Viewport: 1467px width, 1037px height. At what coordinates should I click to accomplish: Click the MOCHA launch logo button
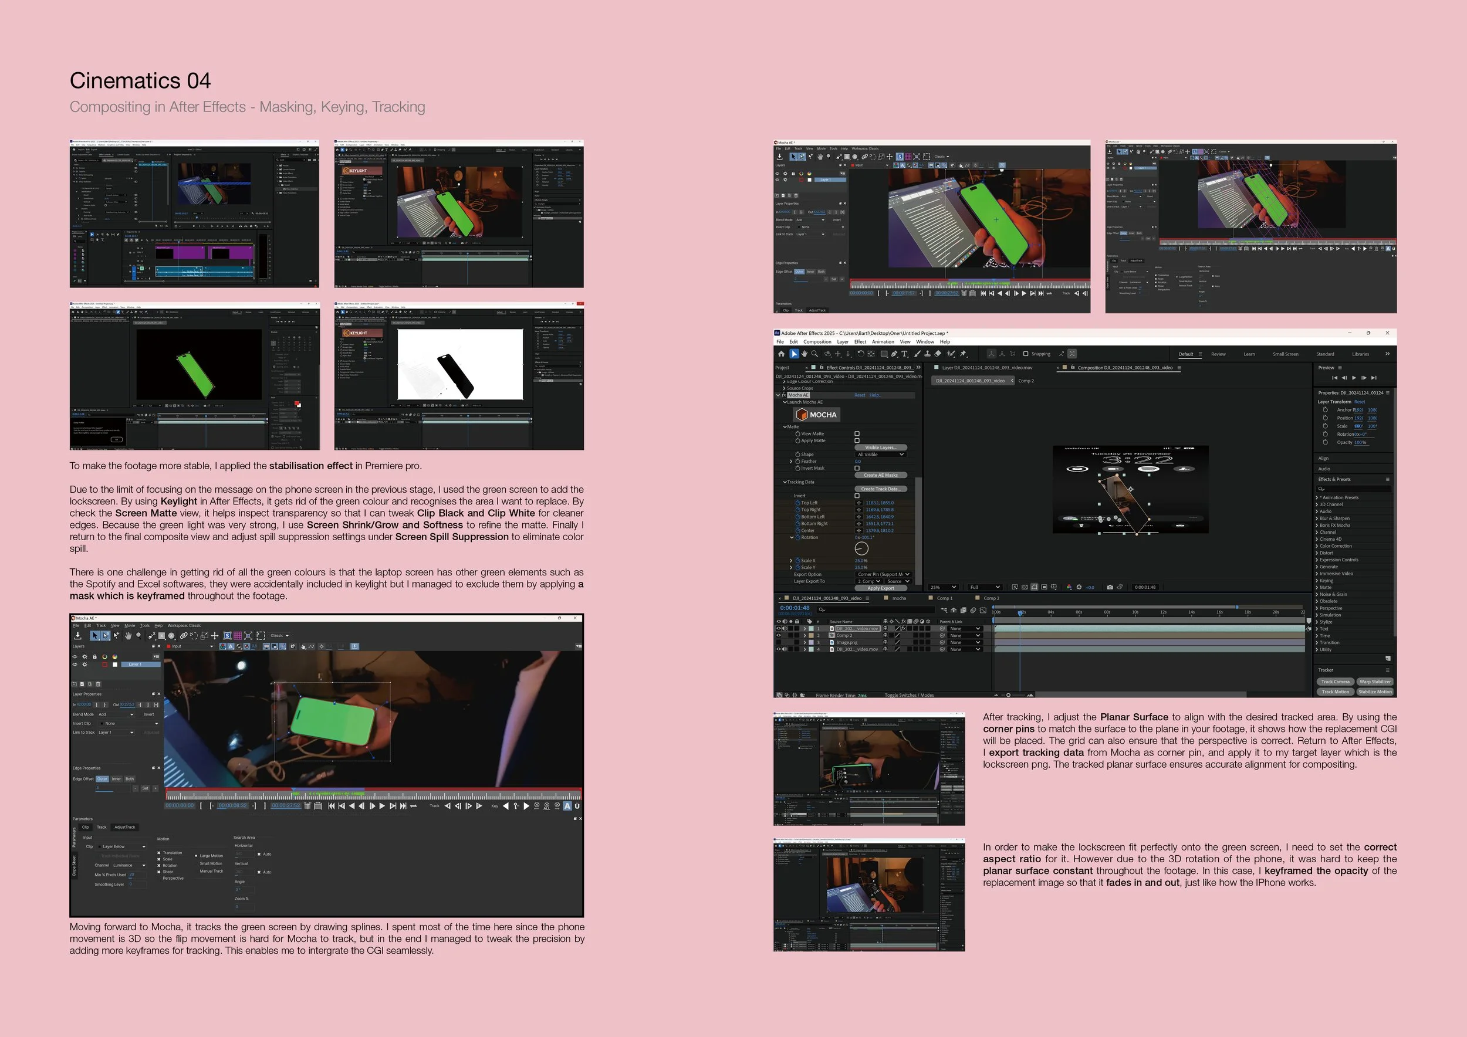pos(817,415)
